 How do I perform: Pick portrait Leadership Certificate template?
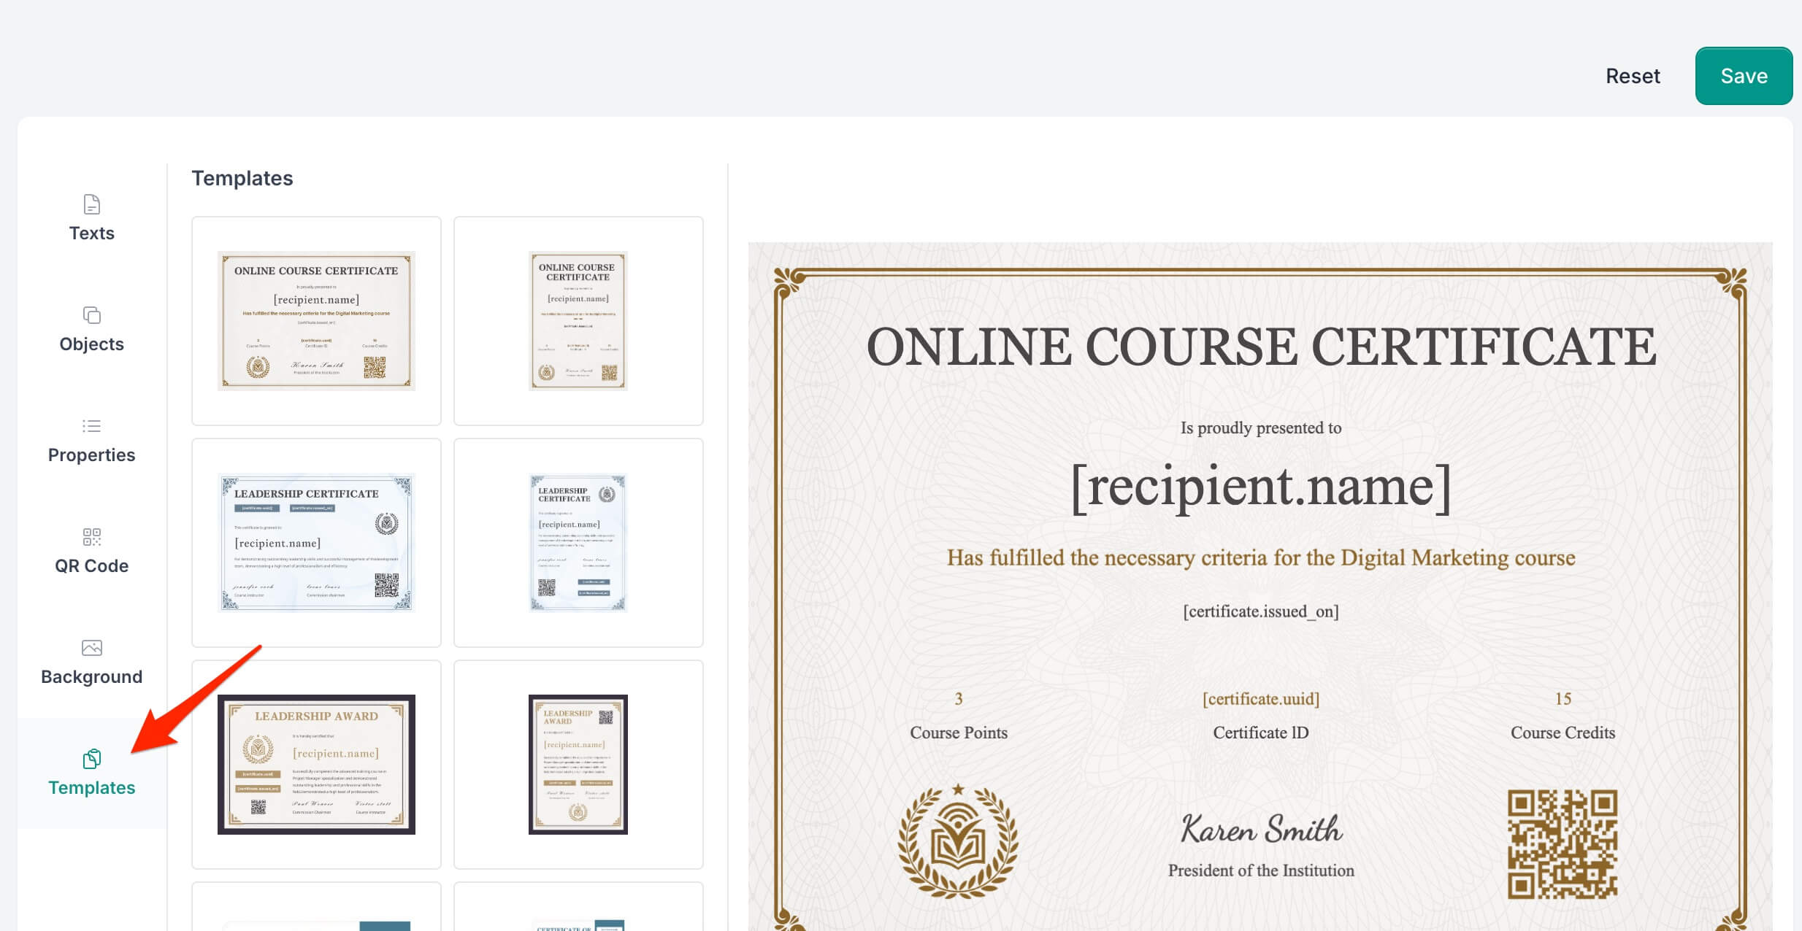point(578,543)
